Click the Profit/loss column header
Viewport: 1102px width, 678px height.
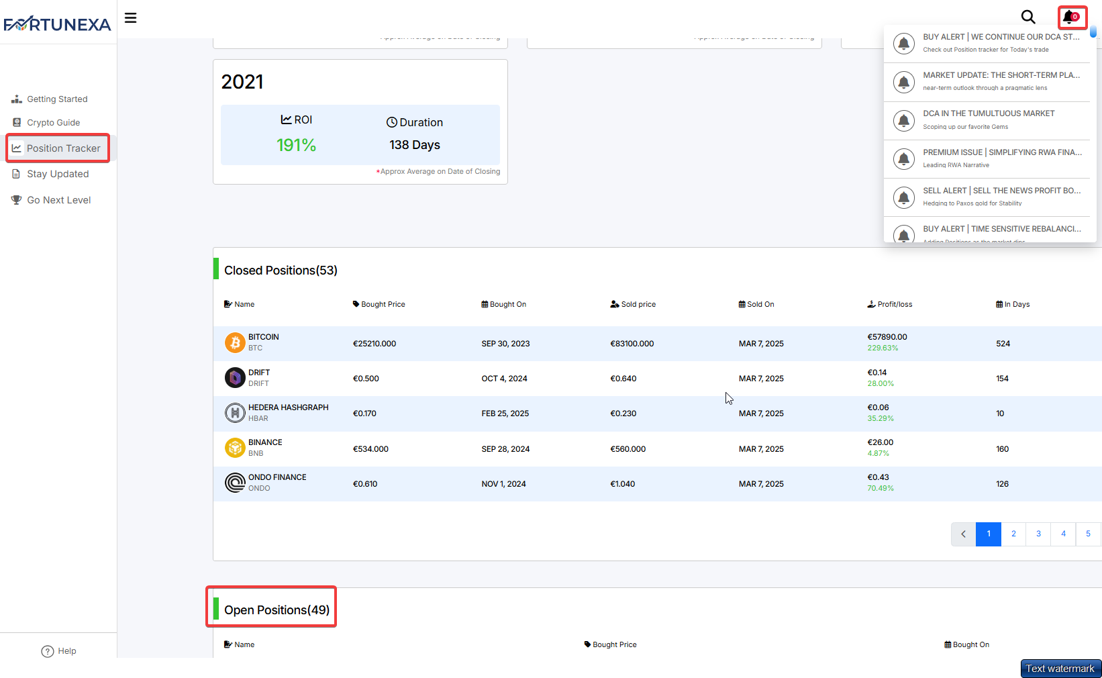[890, 305]
